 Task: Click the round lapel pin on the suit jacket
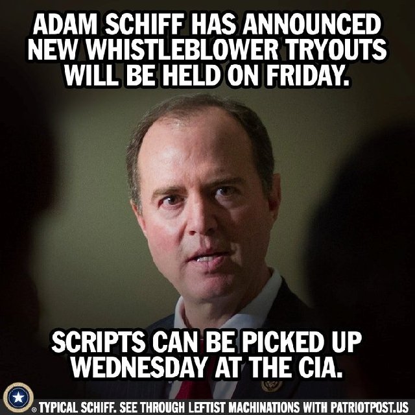tap(271, 386)
